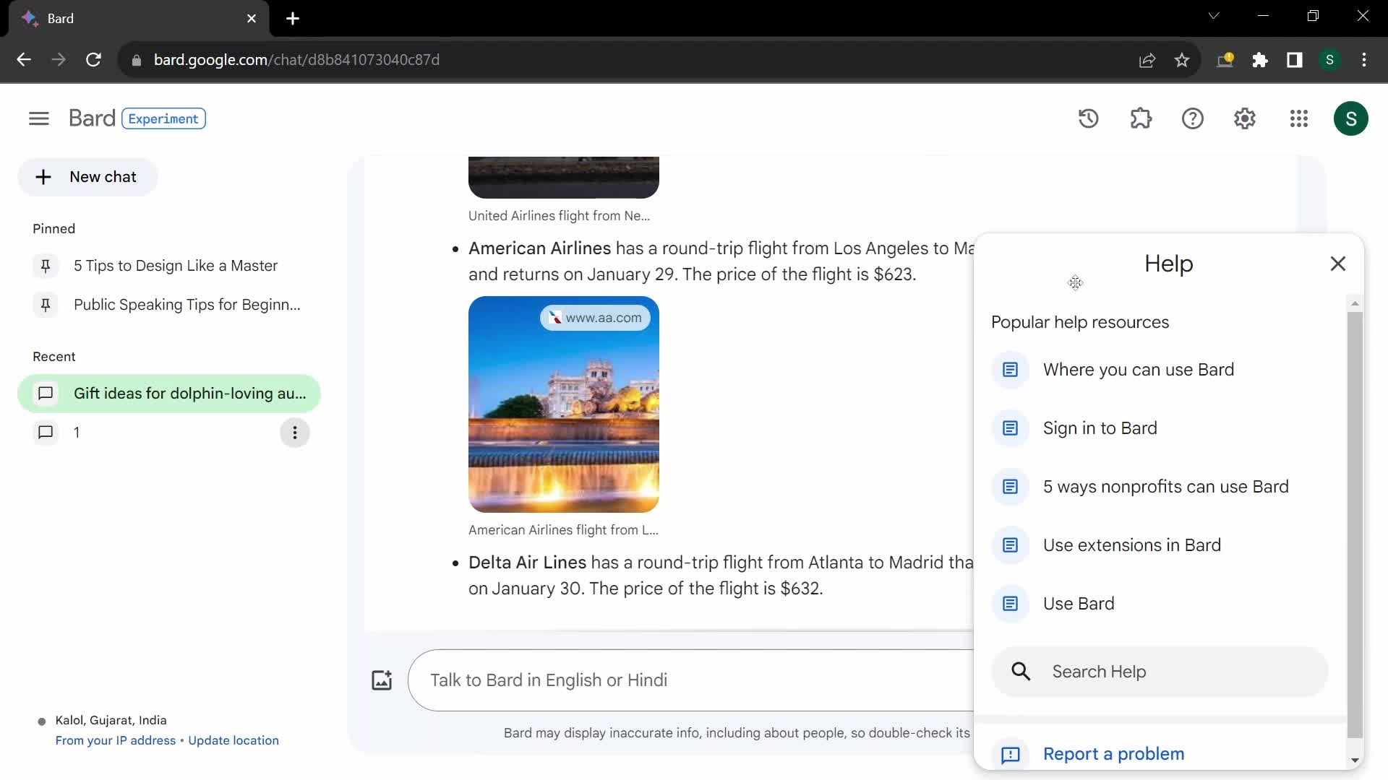Viewport: 1388px width, 780px height.
Task: Close the Help panel
Action: click(x=1338, y=264)
